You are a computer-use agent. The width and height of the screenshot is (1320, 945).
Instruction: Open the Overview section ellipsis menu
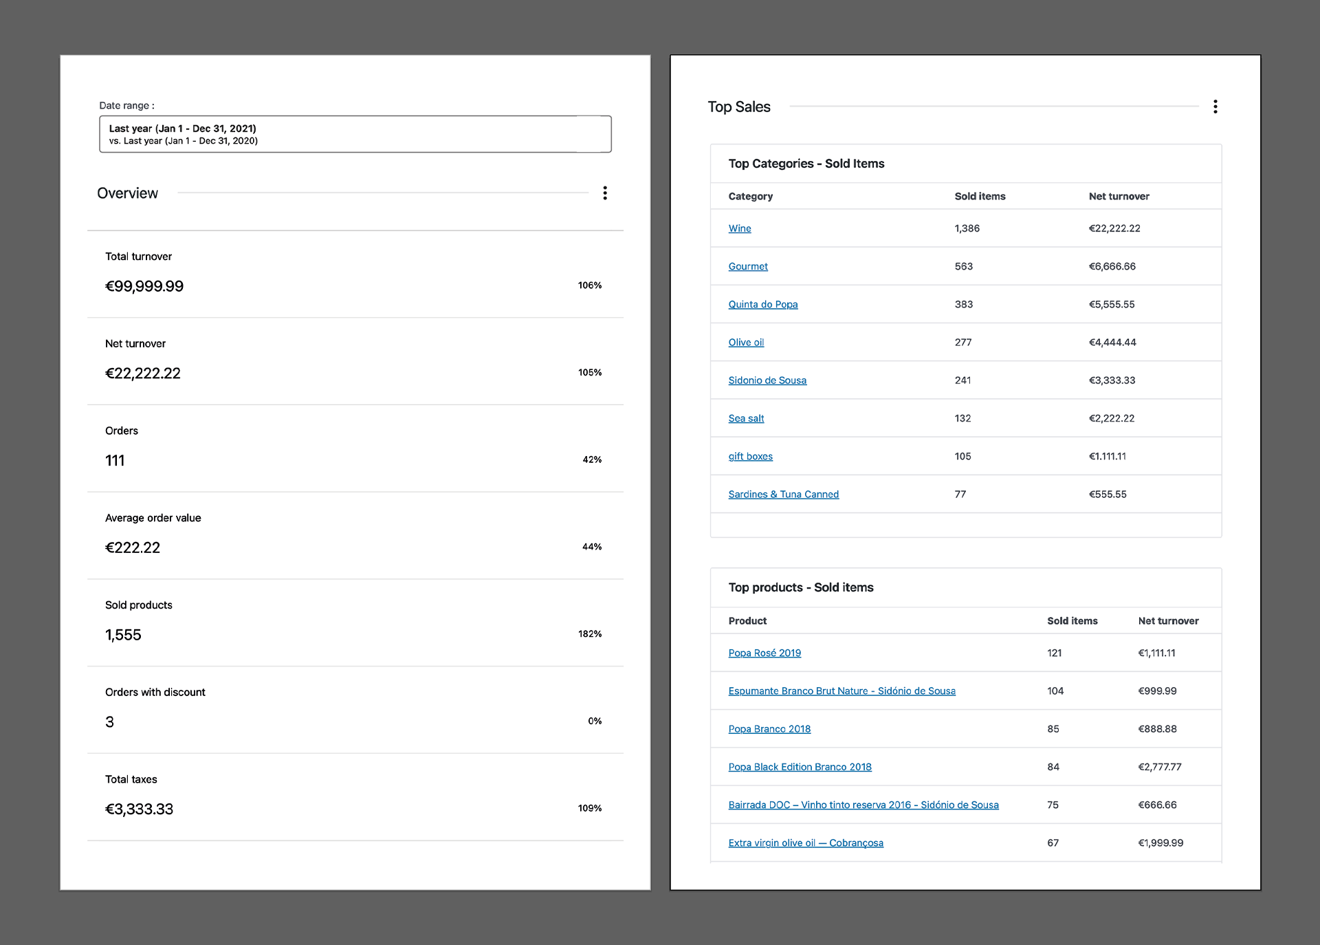click(x=605, y=193)
